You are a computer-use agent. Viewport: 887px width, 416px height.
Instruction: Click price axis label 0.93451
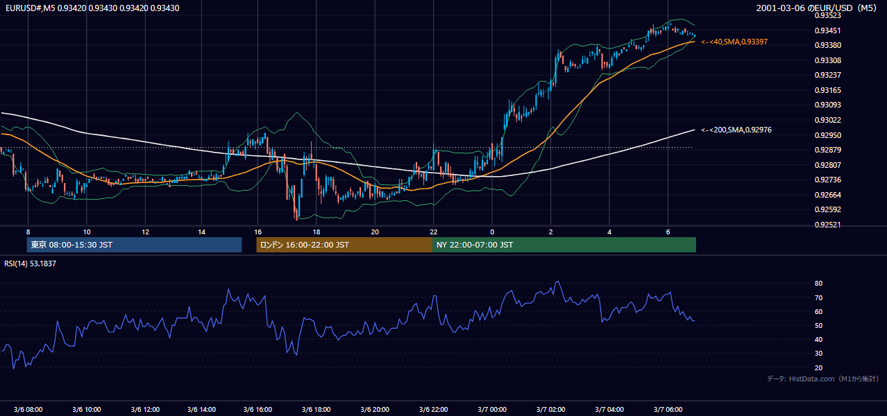click(827, 31)
